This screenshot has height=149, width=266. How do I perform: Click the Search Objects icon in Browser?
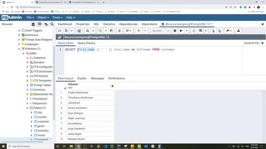[52, 24]
